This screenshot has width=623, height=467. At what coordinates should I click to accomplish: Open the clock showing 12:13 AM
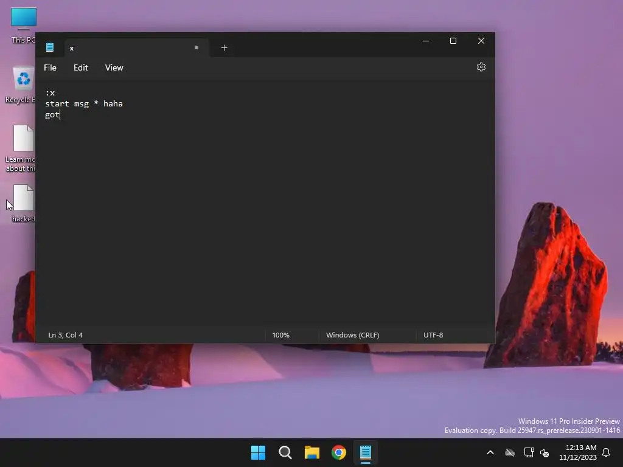(x=578, y=452)
